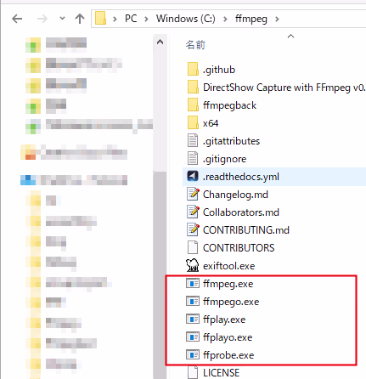Click the ffprobe.exe application icon
The height and width of the screenshot is (379, 366).
click(193, 354)
